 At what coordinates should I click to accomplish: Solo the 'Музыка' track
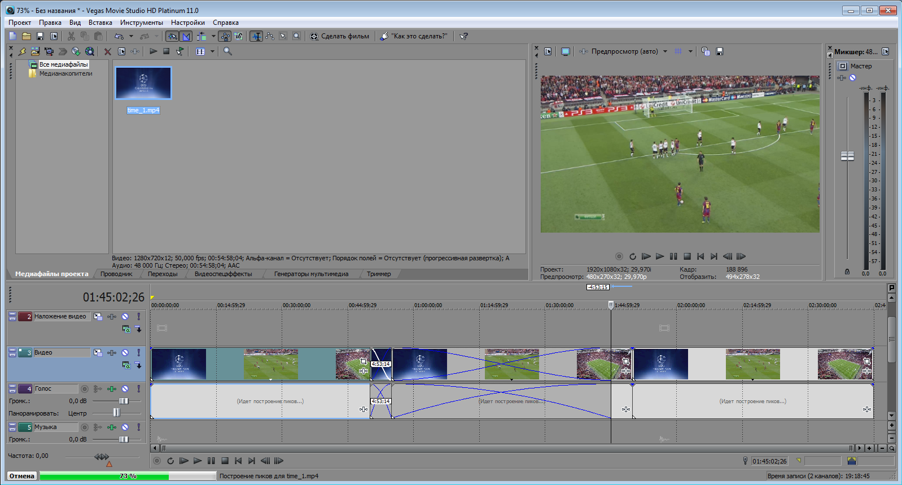(x=138, y=427)
